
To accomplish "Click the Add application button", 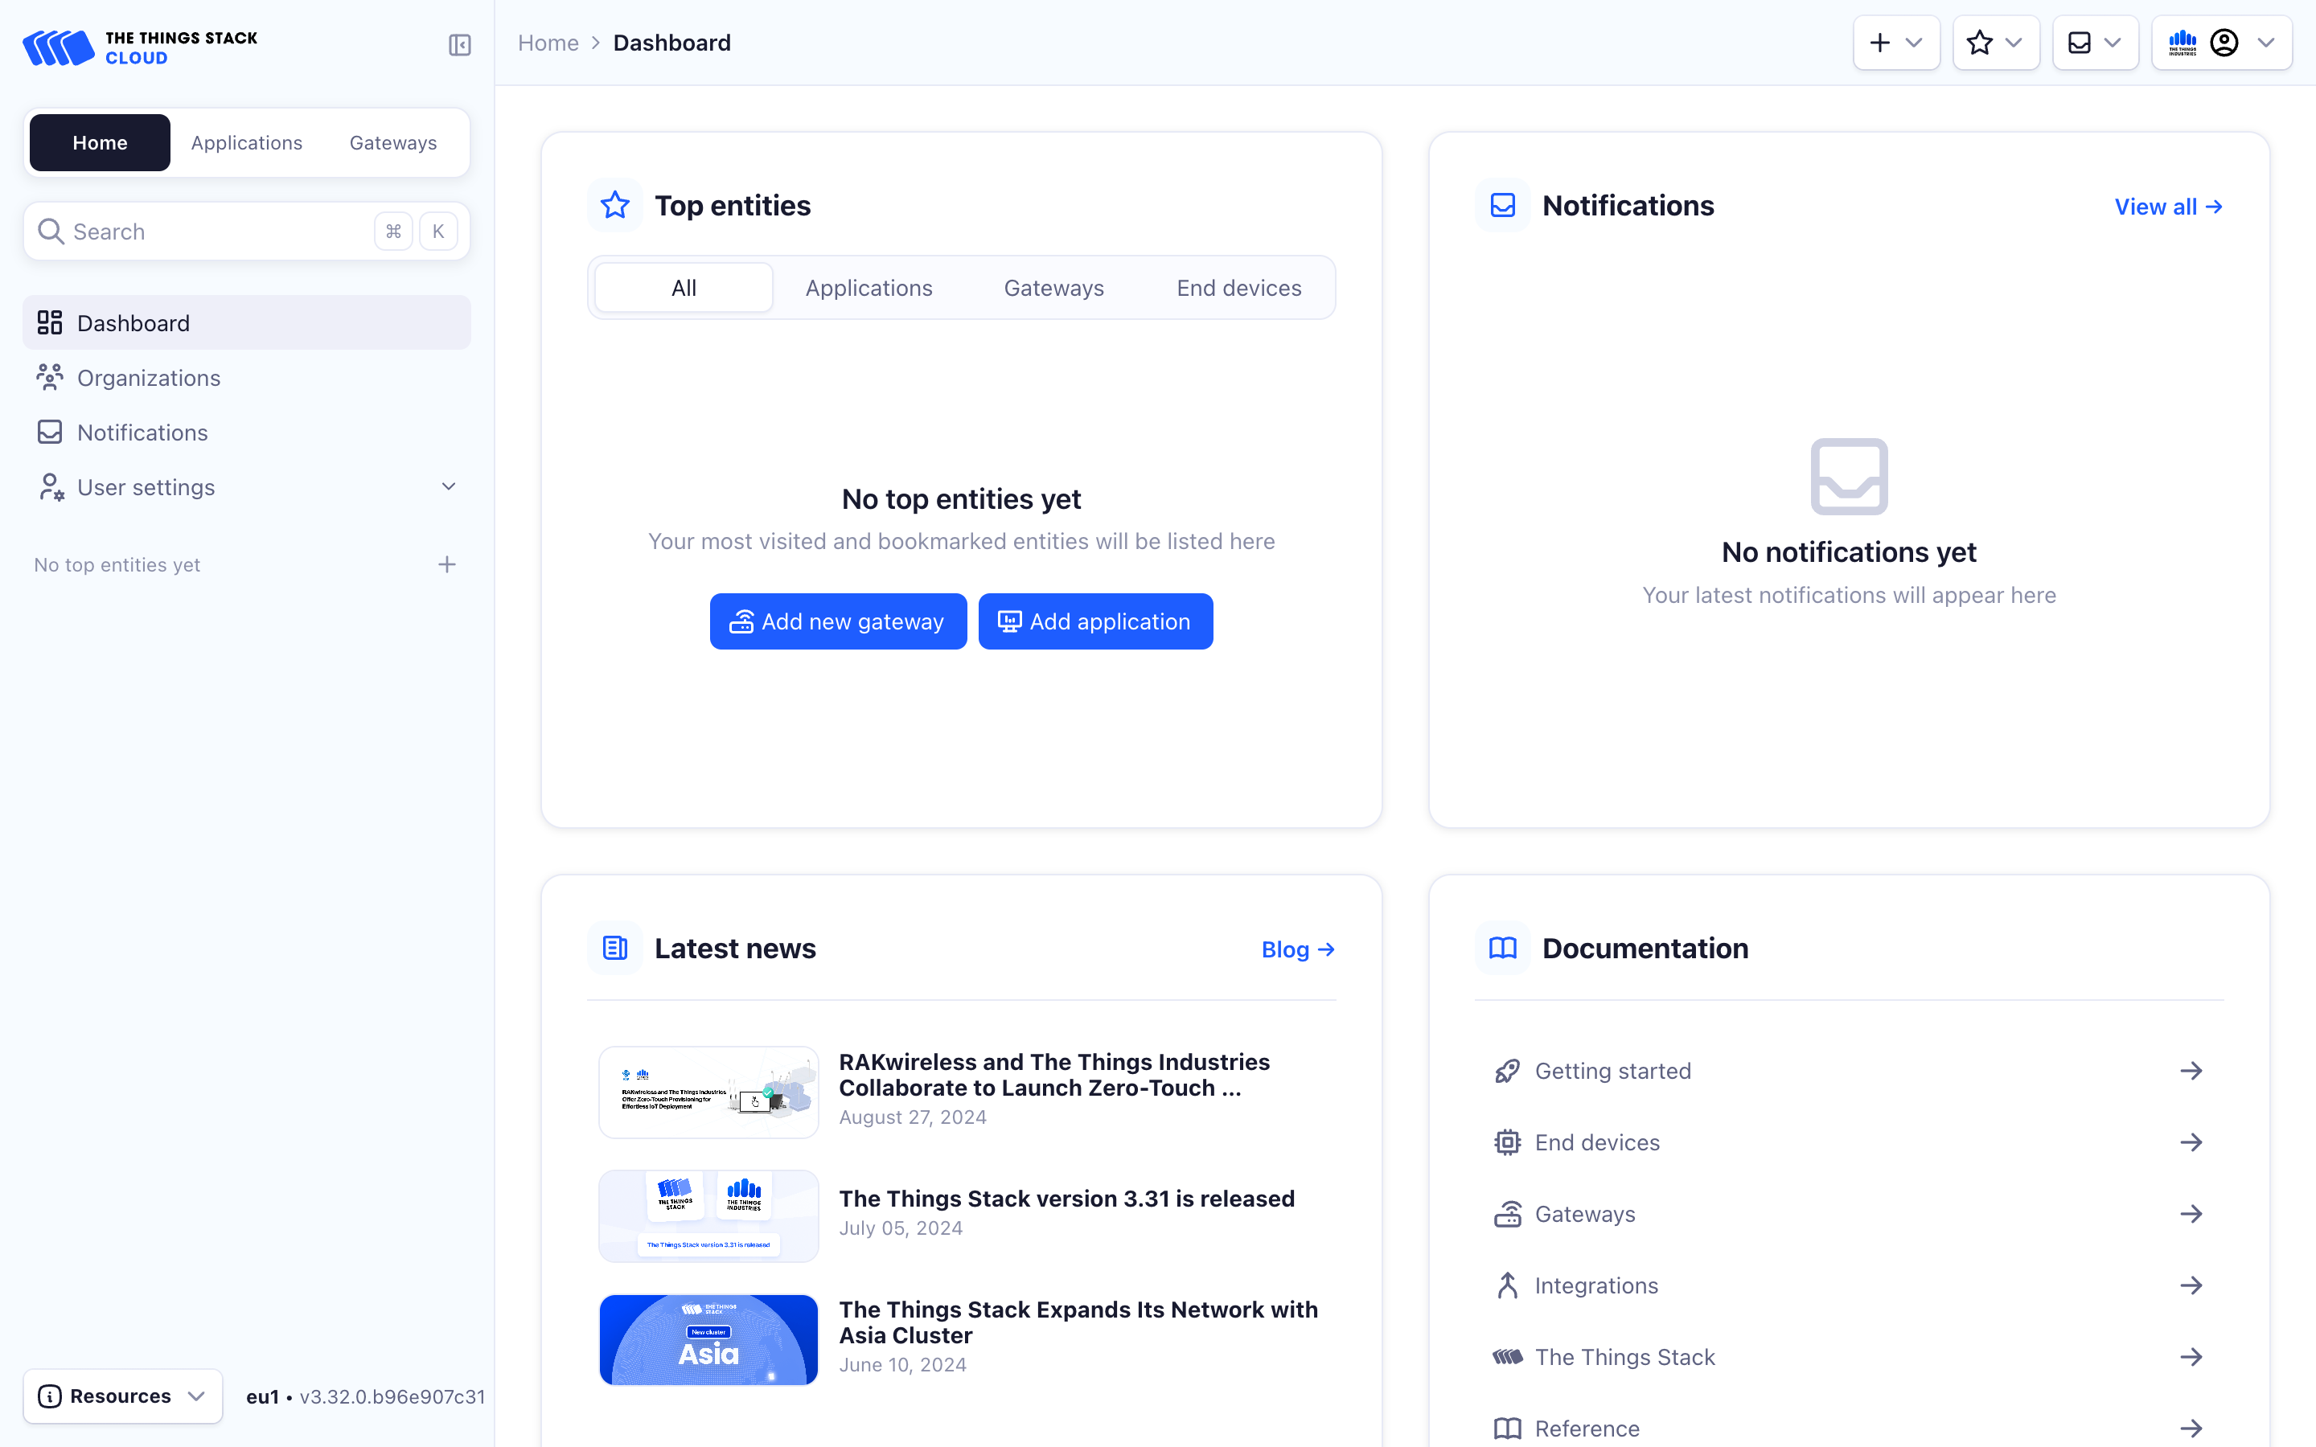I will [1094, 622].
